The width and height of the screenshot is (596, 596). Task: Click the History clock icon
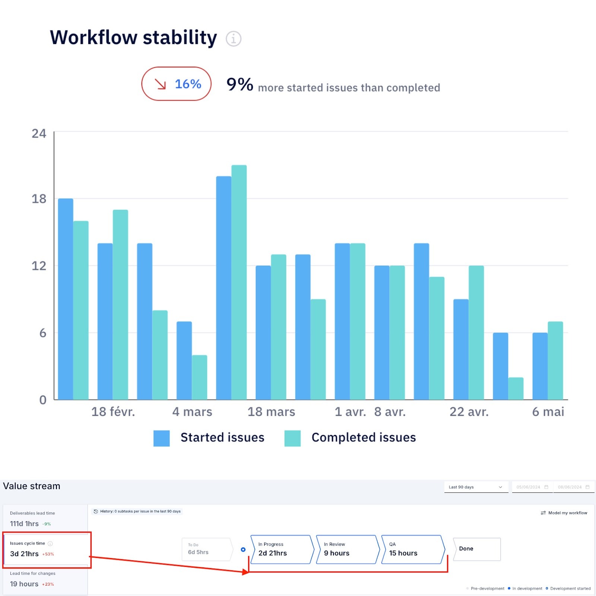coord(96,511)
